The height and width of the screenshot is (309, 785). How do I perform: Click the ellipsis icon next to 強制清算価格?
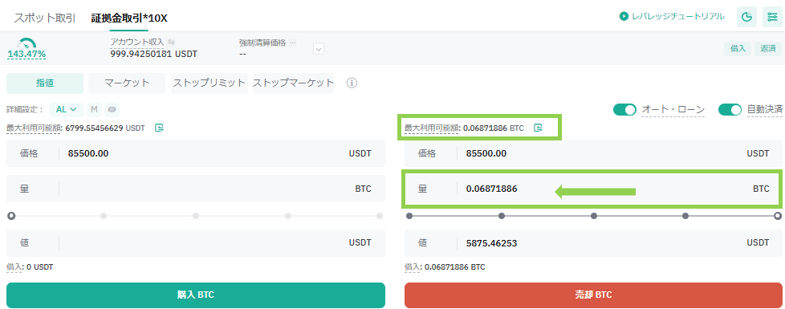tap(293, 43)
